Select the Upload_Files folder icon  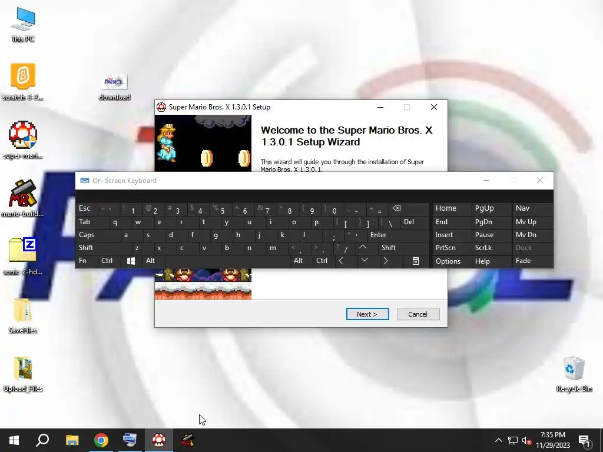click(23, 374)
